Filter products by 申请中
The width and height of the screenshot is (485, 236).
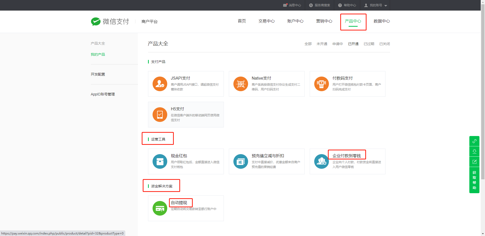point(337,44)
